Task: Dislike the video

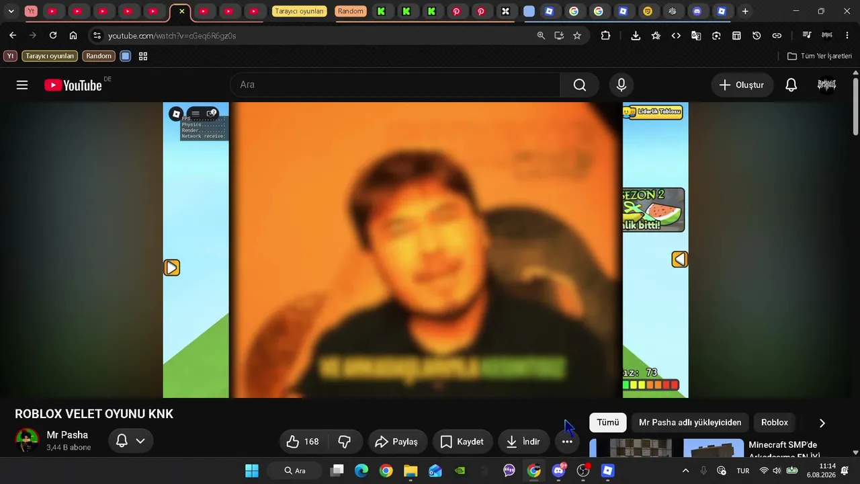Action: pos(345,442)
